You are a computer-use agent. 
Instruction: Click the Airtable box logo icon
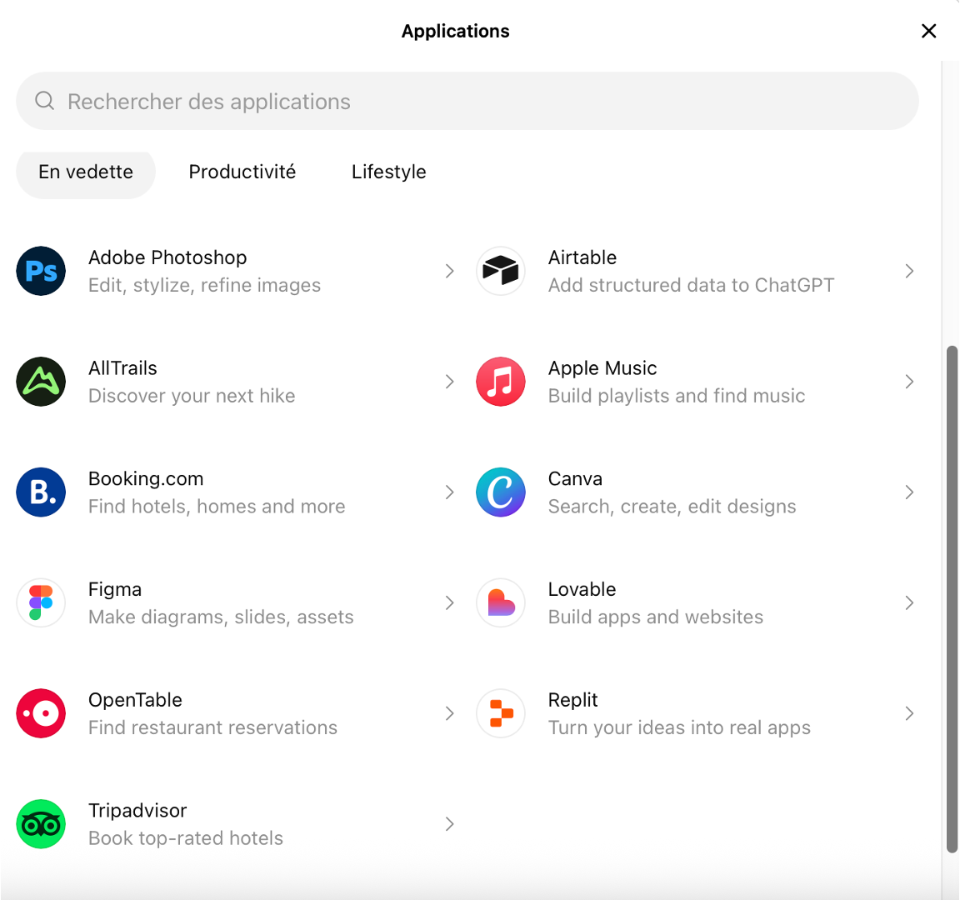point(501,271)
